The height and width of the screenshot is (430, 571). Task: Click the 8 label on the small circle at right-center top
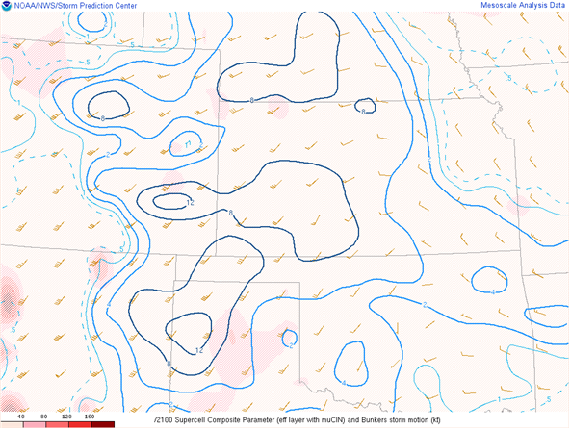pos(363,112)
